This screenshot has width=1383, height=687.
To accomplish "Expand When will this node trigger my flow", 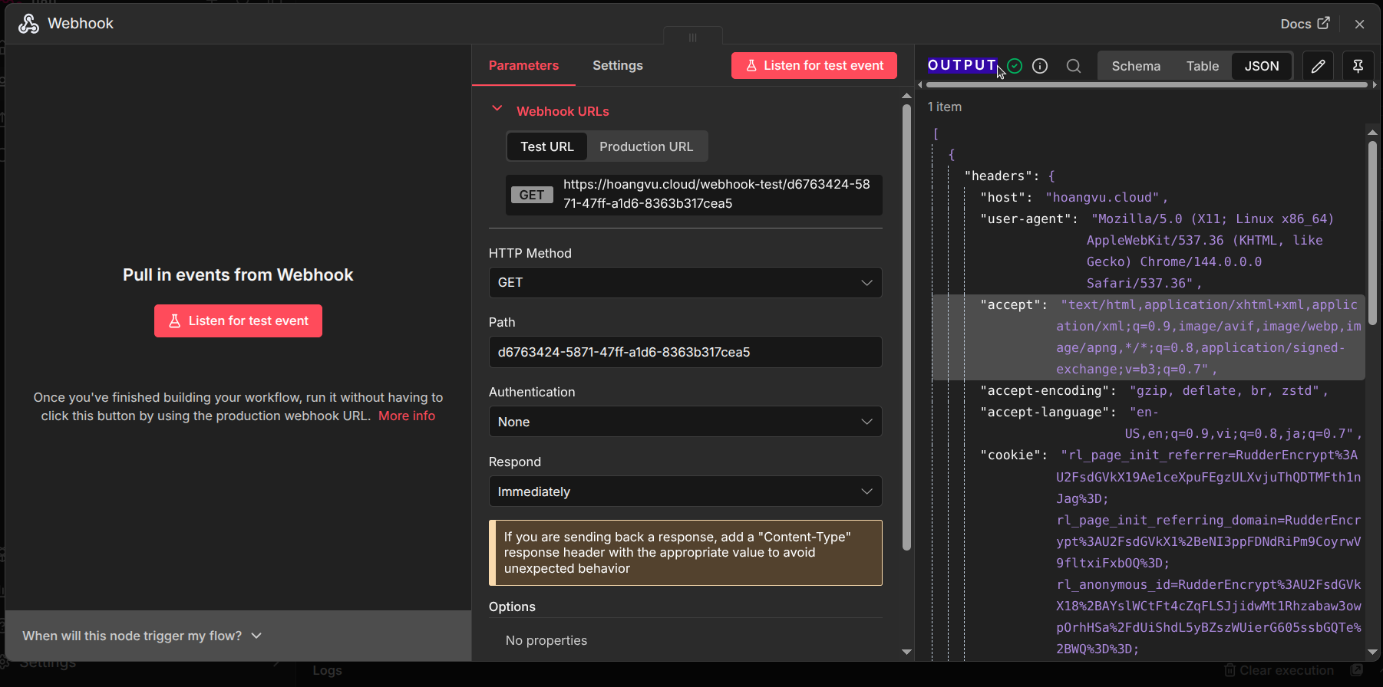I will (142, 636).
